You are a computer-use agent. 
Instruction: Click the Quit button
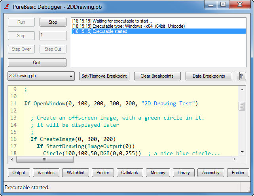point(37,63)
